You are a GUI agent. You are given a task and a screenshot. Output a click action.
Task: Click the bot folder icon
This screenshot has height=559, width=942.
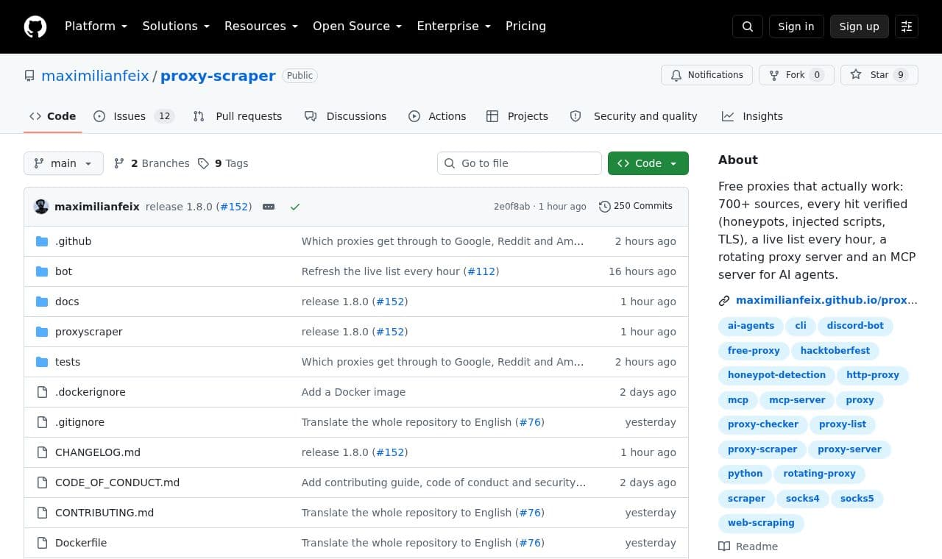click(x=42, y=271)
